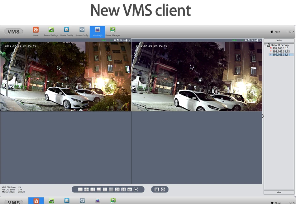Viewport: 296px width, 204px height.
Task: Click the About shirt icon in top window
Action: click(272, 32)
